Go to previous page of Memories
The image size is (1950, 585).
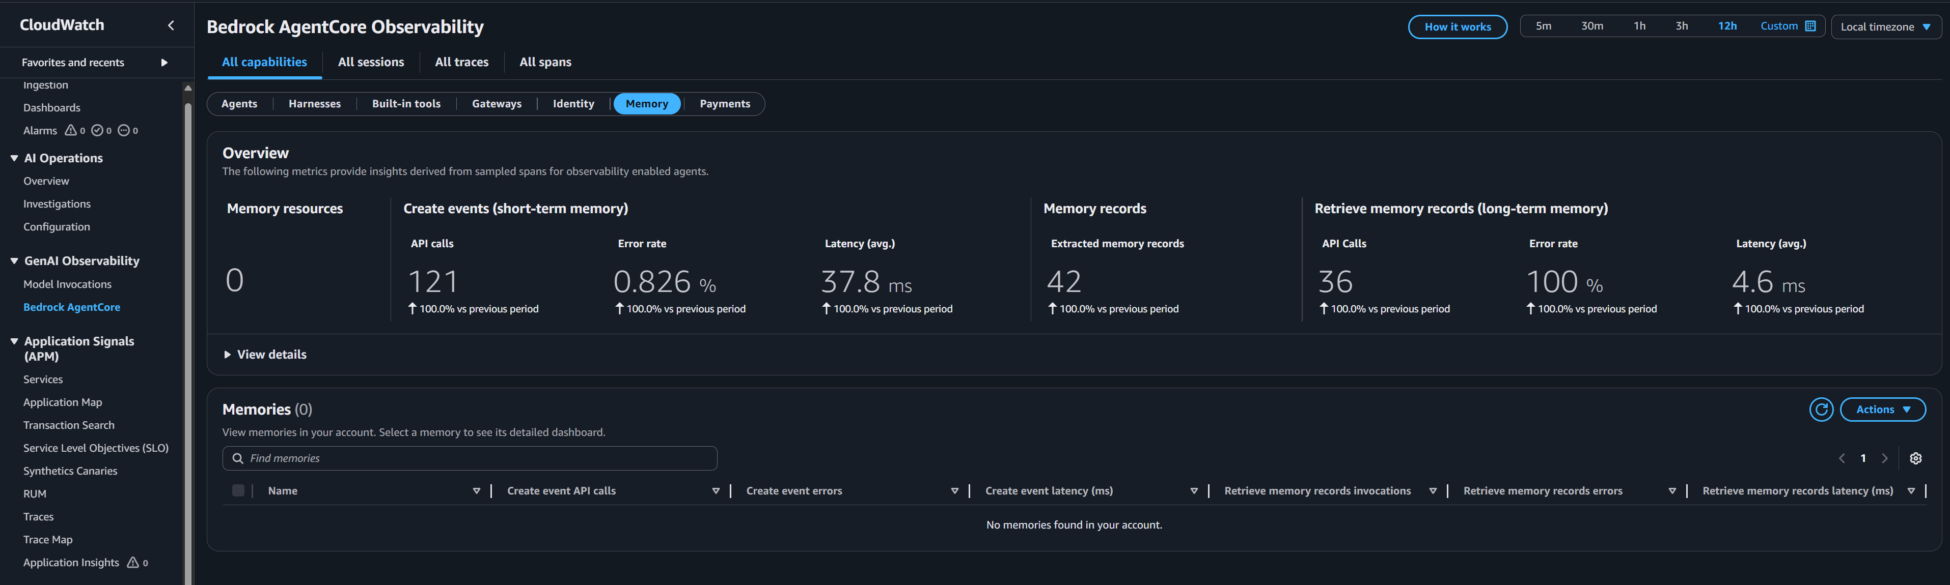tap(1842, 458)
